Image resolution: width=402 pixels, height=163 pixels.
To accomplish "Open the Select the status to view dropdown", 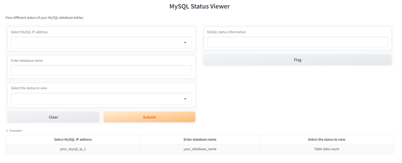I will tap(101, 99).
